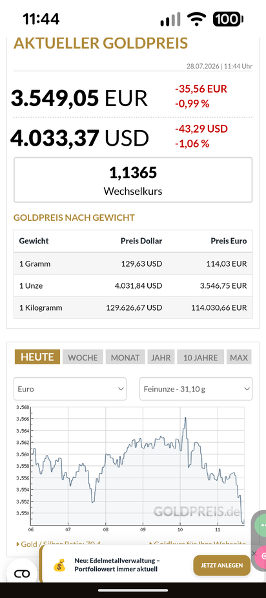The image size is (266, 598).
Task: Switch chart to WOCHE range
Action: pyautogui.click(x=83, y=357)
